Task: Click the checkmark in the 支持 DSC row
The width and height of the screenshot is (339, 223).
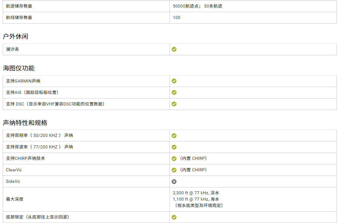Action: (x=174, y=104)
